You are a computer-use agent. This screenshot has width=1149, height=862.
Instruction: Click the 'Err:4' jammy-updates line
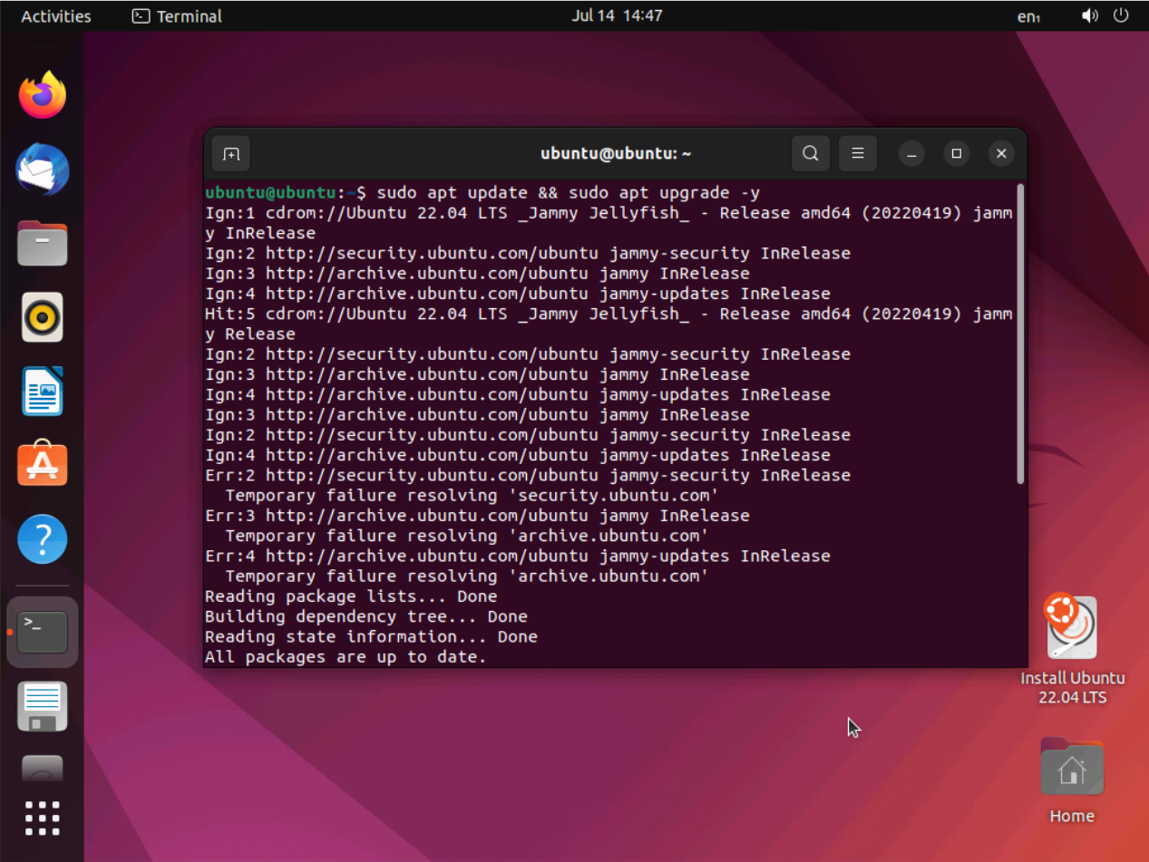[518, 556]
